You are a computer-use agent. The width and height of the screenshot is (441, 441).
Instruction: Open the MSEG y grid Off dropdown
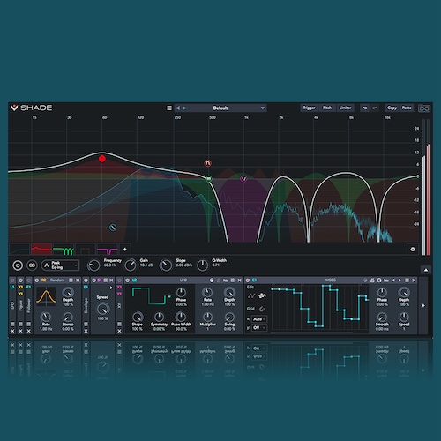tap(259, 327)
